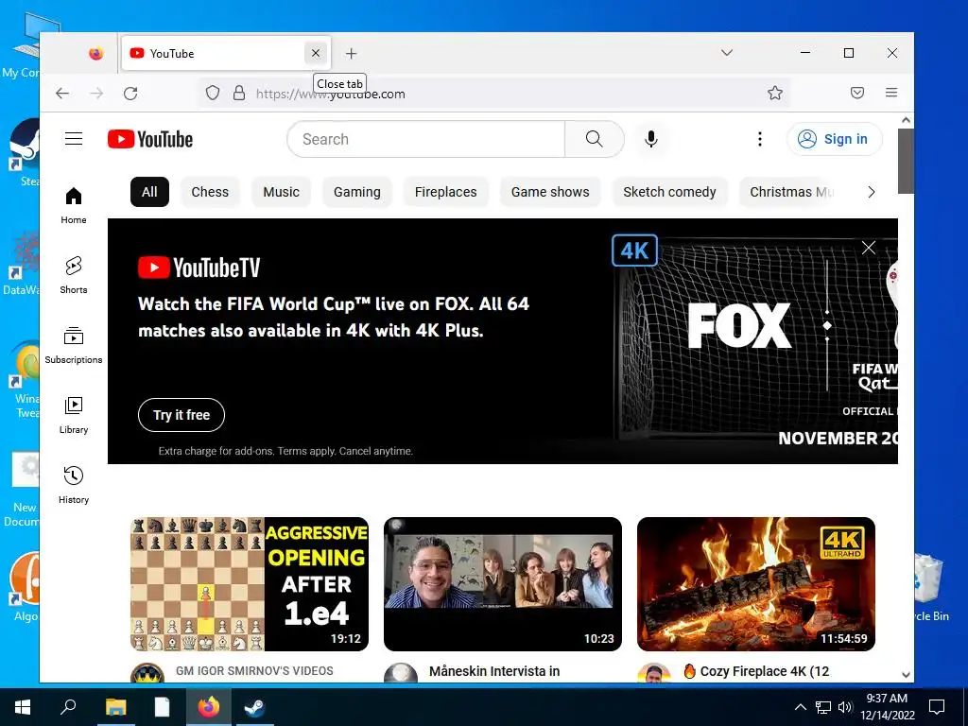Open YouTube settings three-dot menu
This screenshot has width=968, height=726.
[760, 139]
